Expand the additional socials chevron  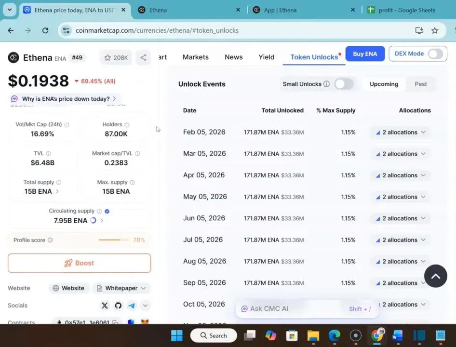pos(145,305)
